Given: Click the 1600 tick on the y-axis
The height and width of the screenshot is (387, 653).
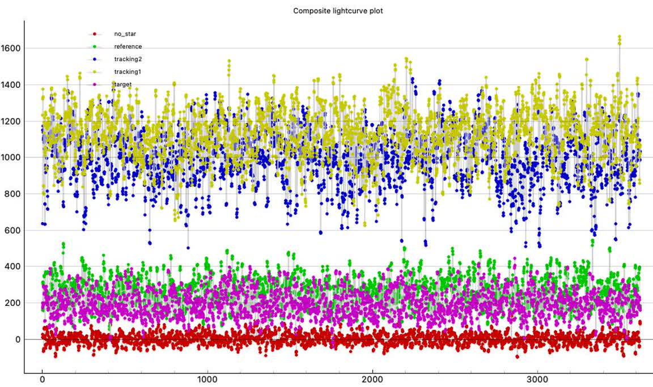Looking at the screenshot, I should 11,48.
